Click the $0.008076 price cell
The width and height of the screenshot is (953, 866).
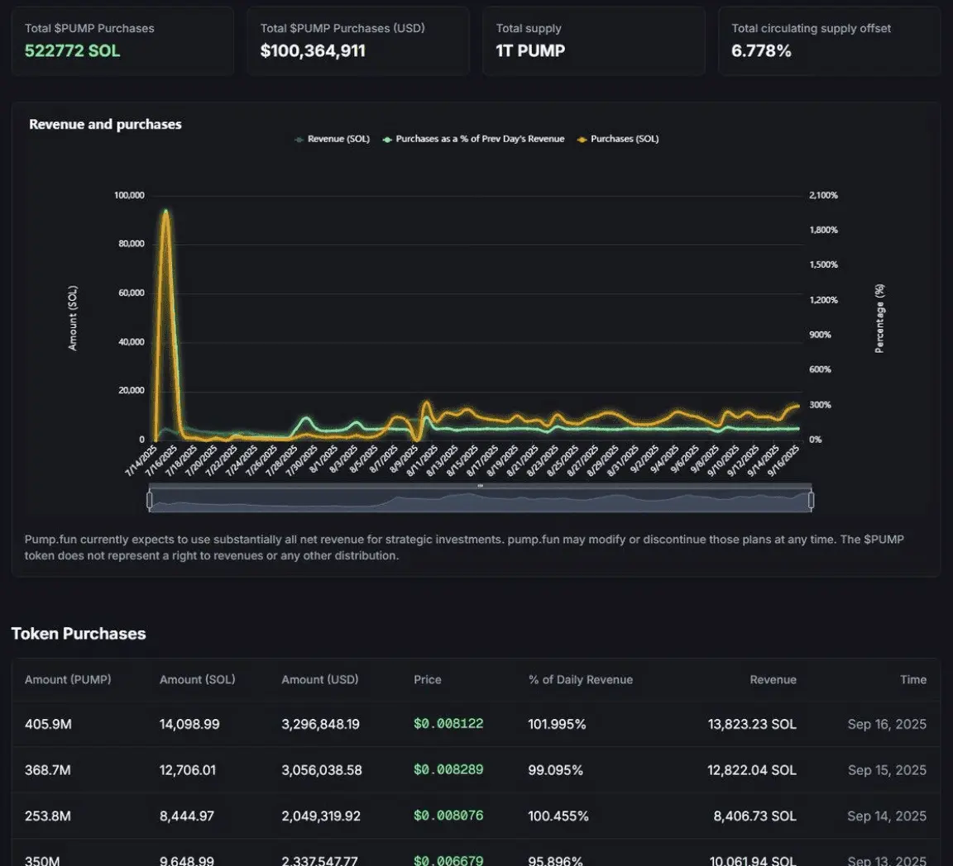[x=448, y=816]
